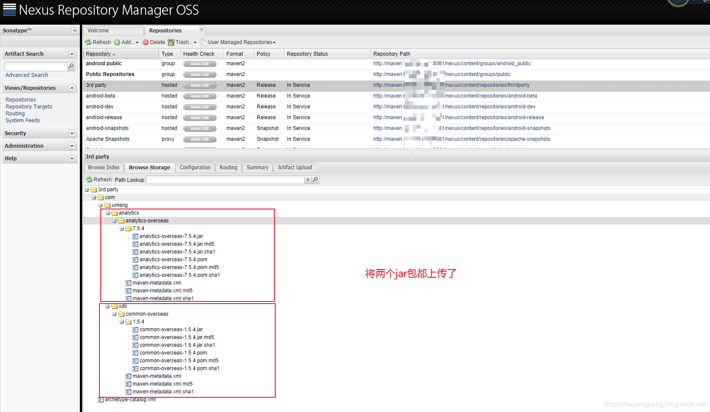Collapse the umeng folder node
This screenshot has width=710, height=412.
tap(101, 205)
